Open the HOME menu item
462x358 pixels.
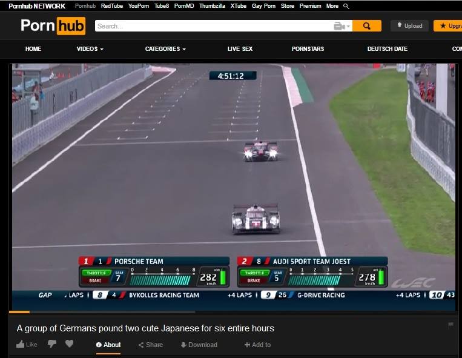tap(33, 49)
